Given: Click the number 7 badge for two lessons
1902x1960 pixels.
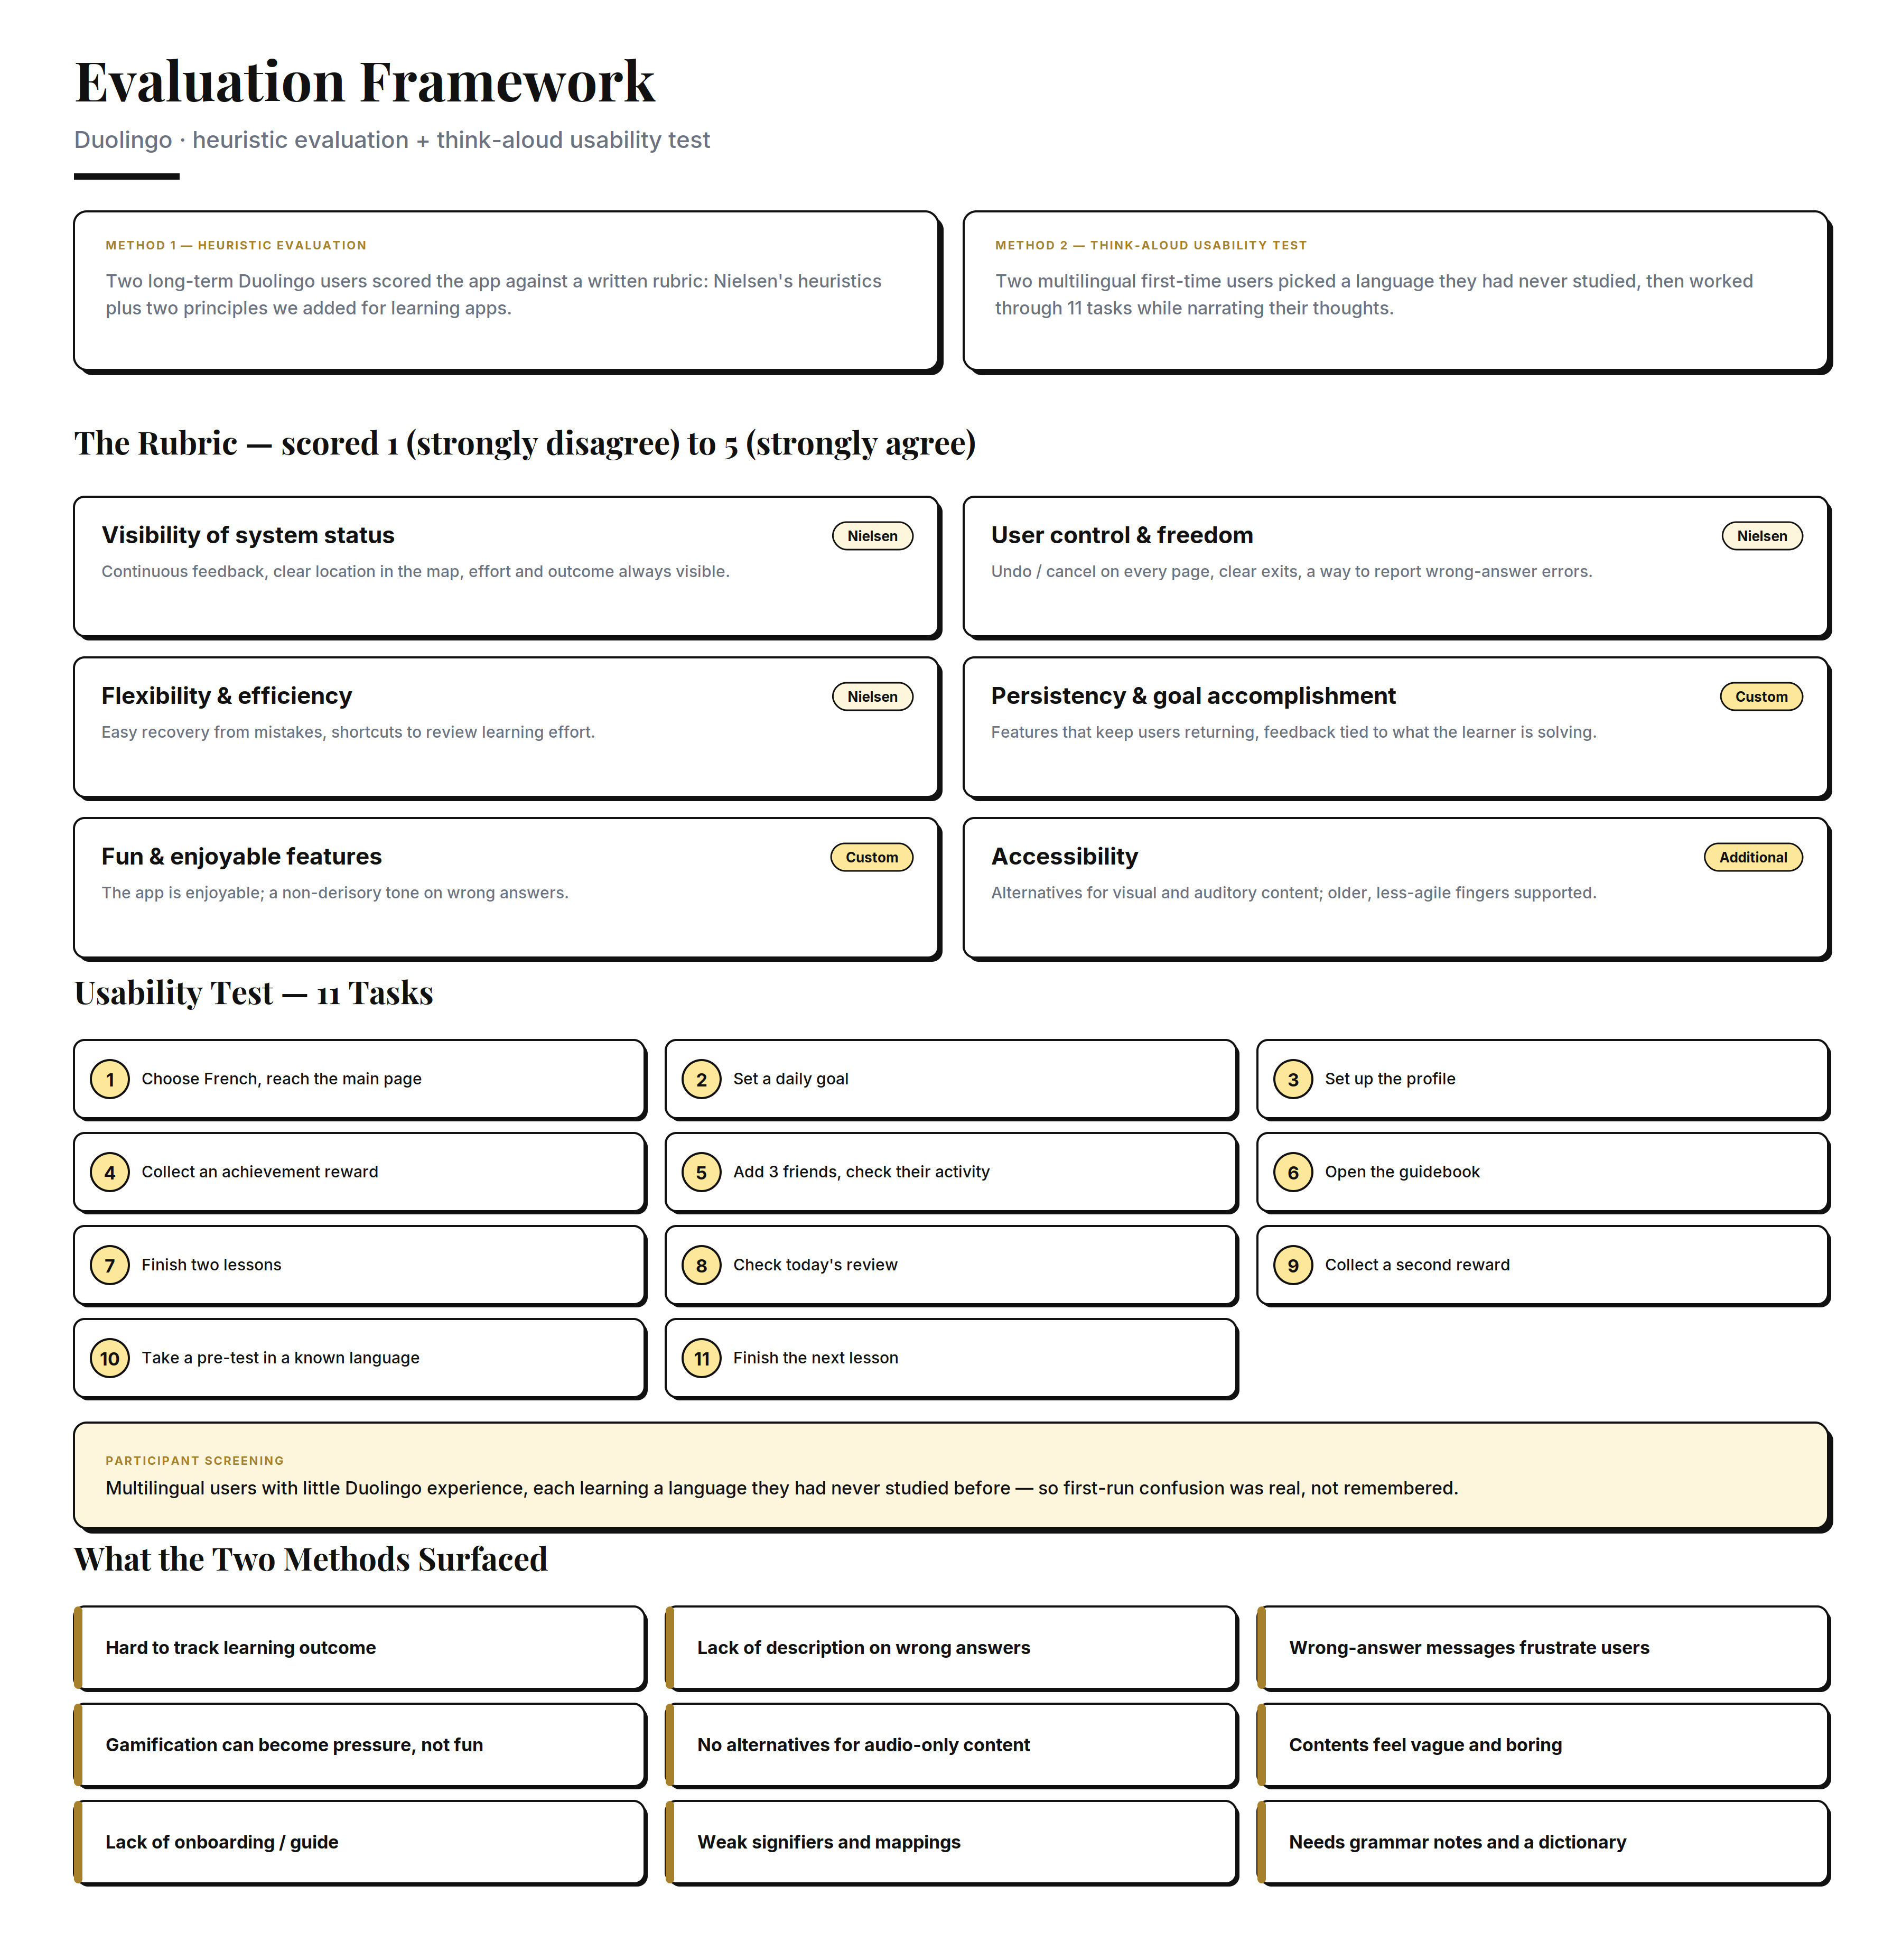Looking at the screenshot, I should click(110, 1266).
